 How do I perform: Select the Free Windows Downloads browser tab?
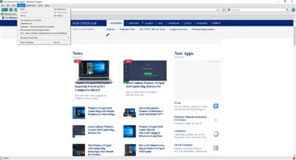9,18
